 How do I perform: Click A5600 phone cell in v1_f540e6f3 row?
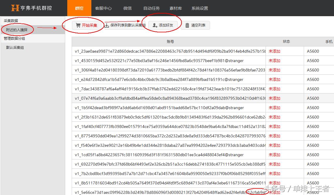[313, 145]
